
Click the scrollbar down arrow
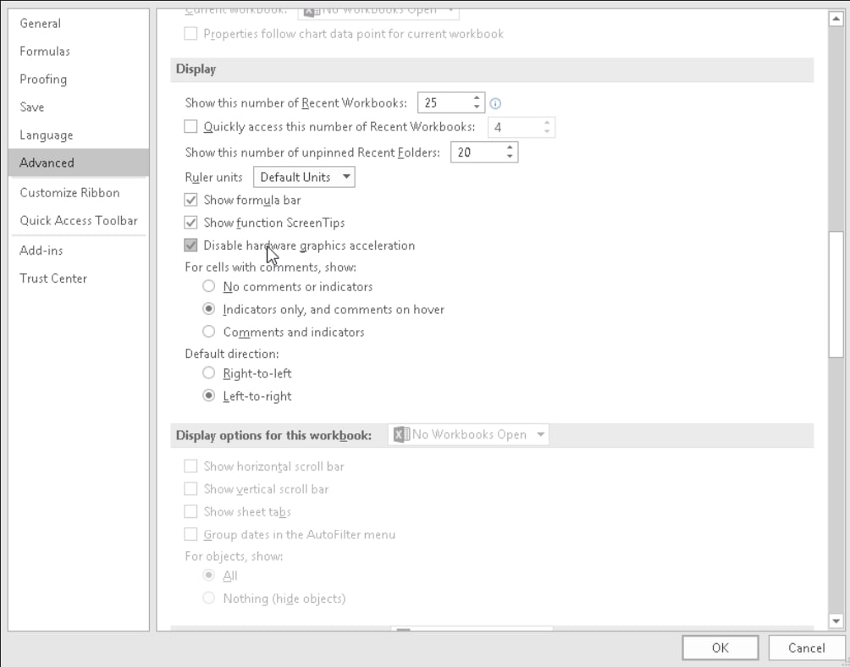pyautogui.click(x=836, y=621)
